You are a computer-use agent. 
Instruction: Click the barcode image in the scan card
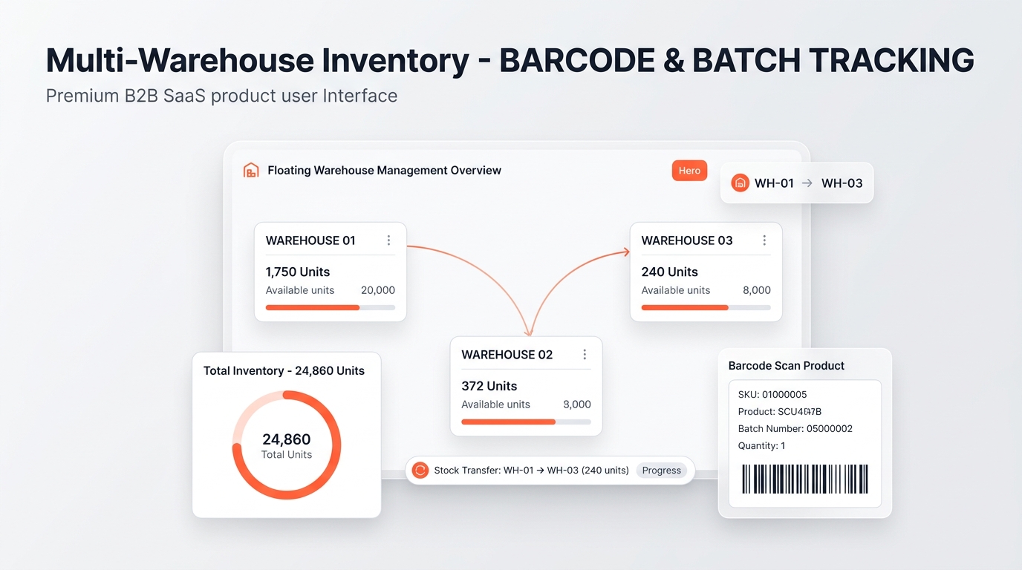coord(805,479)
